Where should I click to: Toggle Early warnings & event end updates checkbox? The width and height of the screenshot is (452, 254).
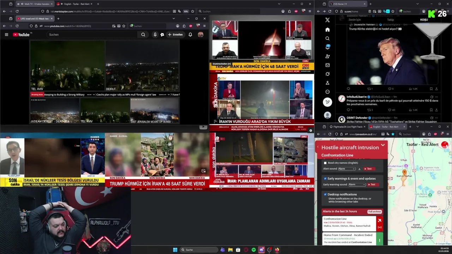pos(325,179)
